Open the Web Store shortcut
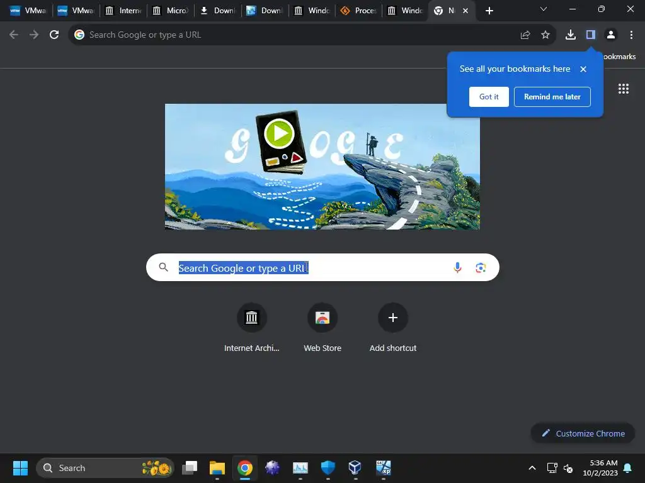The image size is (645, 483). [322, 328]
